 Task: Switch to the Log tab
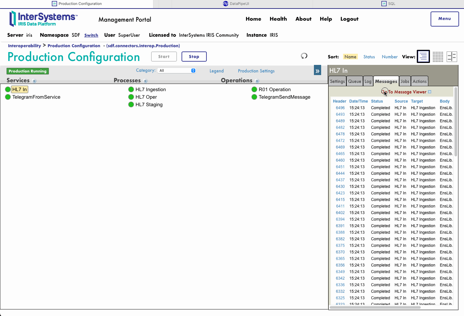click(x=368, y=81)
